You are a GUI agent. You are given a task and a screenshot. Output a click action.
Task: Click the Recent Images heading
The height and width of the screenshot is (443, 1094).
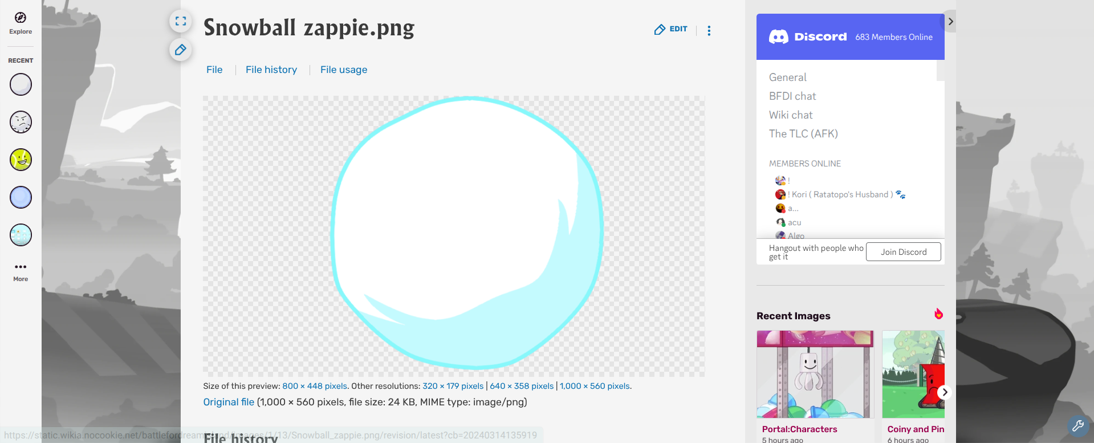pyautogui.click(x=794, y=316)
